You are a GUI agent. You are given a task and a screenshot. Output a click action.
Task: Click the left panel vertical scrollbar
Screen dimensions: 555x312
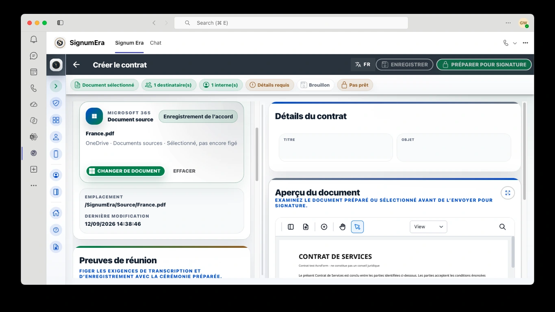click(x=257, y=154)
